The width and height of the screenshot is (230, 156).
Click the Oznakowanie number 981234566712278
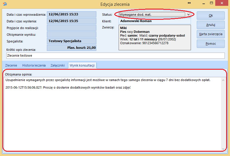click(155, 43)
